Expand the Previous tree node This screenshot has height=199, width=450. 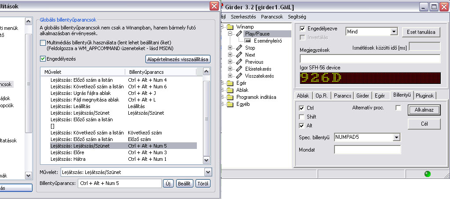(x=230, y=62)
